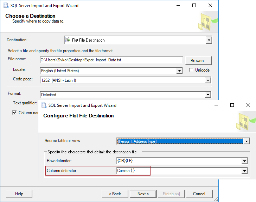The height and width of the screenshot is (202, 256).
Task: Expand the Locale dropdown
Action: (179, 71)
